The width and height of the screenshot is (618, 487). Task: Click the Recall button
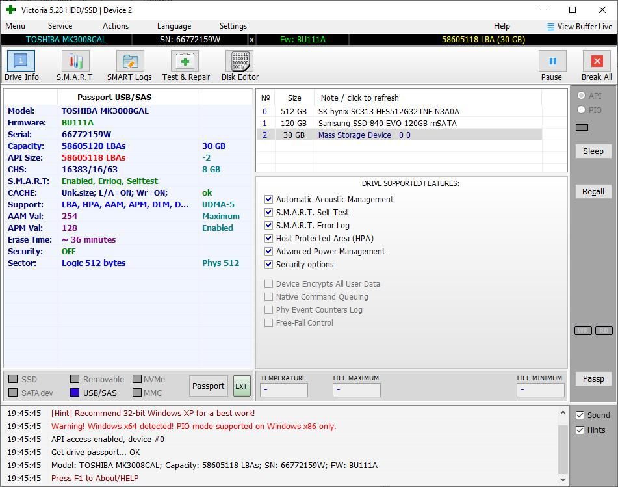pos(593,192)
